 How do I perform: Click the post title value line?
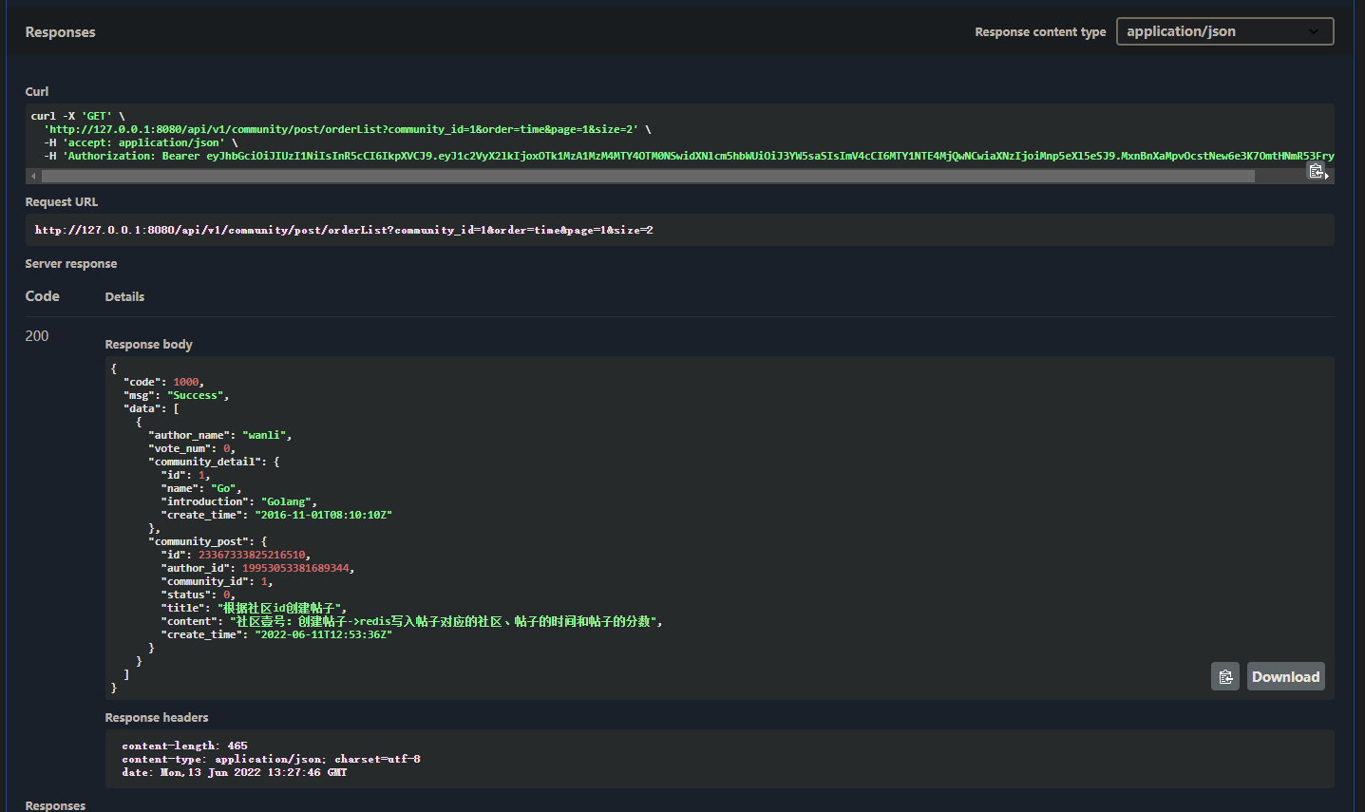[x=255, y=608]
